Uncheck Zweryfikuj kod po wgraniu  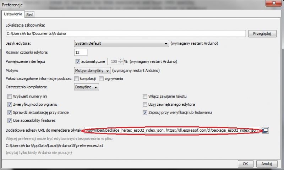tap(10, 104)
